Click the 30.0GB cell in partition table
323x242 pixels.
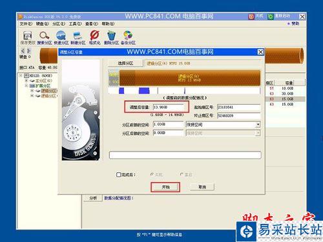287,94
